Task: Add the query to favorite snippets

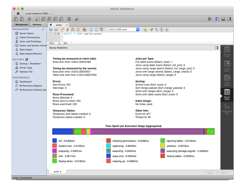Action: (145, 29)
